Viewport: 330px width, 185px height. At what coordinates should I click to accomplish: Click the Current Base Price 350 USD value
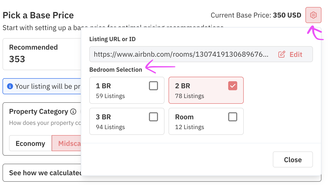click(287, 15)
